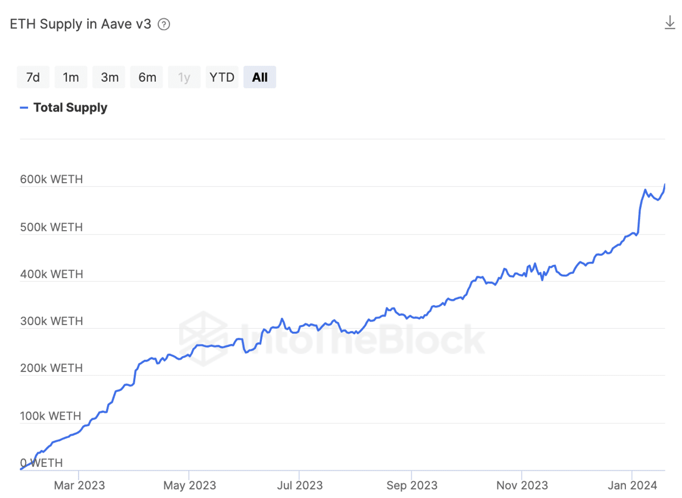The height and width of the screenshot is (498, 682).
Task: Click the Nov 2023 x-axis label
Action: click(522, 485)
